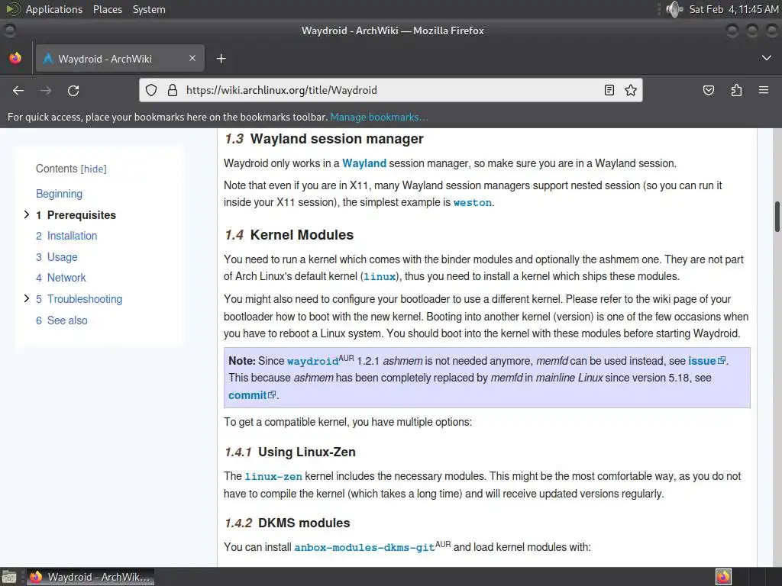Image resolution: width=782 pixels, height=586 pixels.
Task: Open the Save to Pocket icon
Action: (709, 90)
